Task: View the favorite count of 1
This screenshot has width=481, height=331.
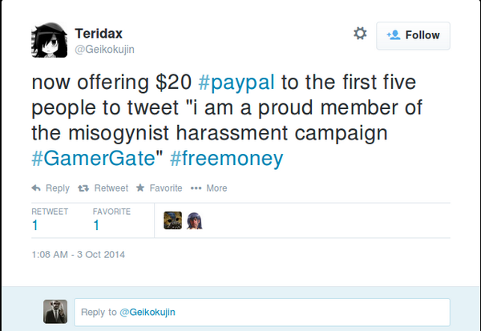Action: point(96,226)
